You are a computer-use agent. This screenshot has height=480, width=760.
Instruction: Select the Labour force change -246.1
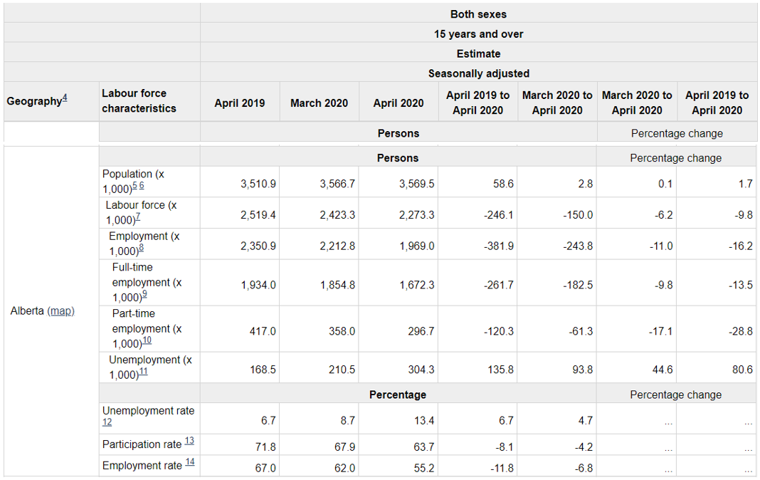click(498, 215)
